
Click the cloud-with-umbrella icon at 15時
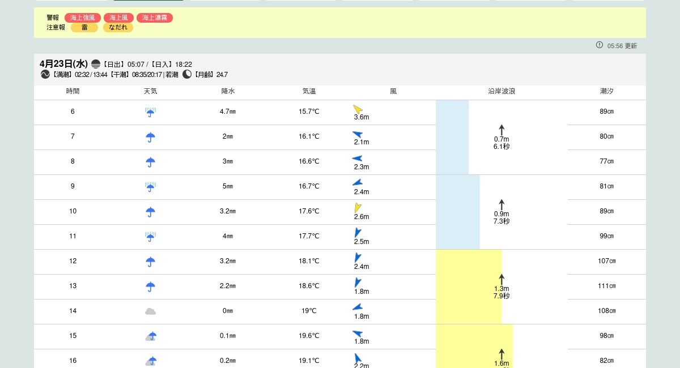coord(150,336)
